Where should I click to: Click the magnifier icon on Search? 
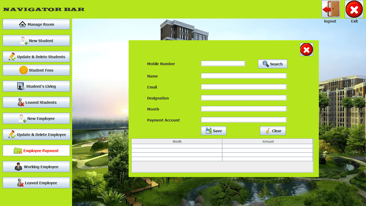coord(266,64)
